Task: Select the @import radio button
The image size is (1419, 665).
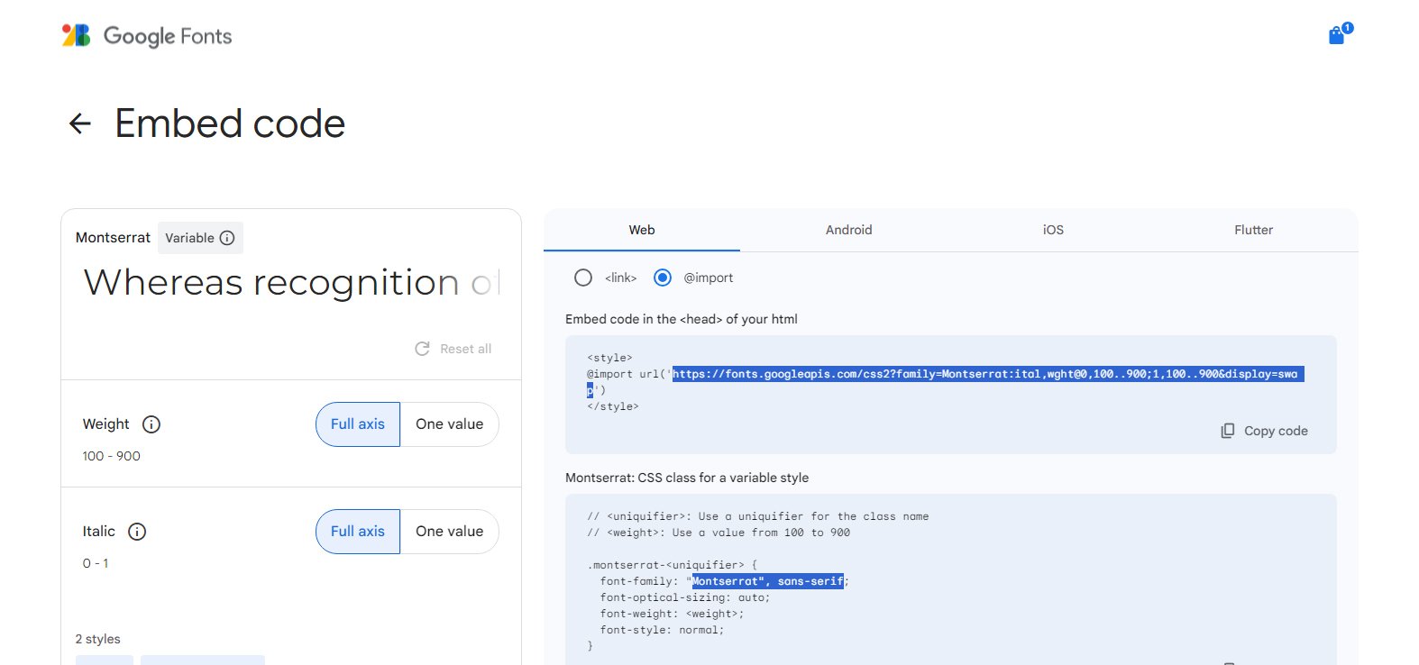Action: click(x=663, y=278)
